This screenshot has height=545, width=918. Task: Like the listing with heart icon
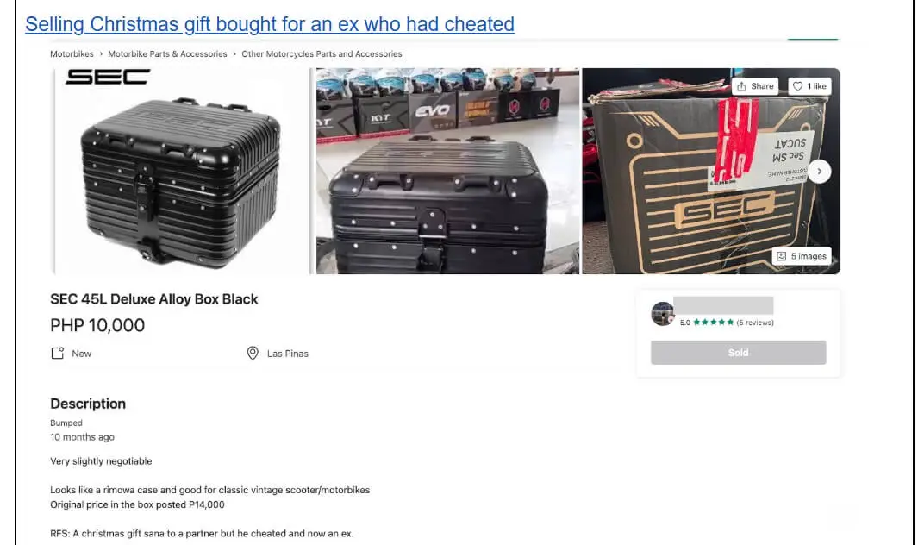point(809,86)
